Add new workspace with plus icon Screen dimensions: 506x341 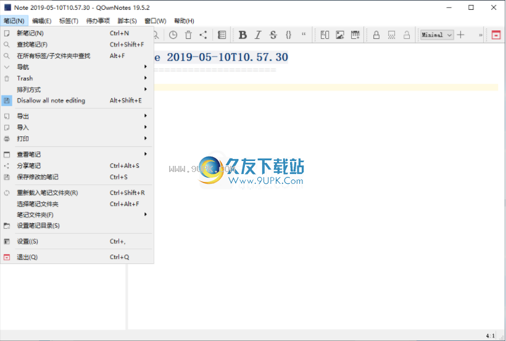click(x=461, y=35)
